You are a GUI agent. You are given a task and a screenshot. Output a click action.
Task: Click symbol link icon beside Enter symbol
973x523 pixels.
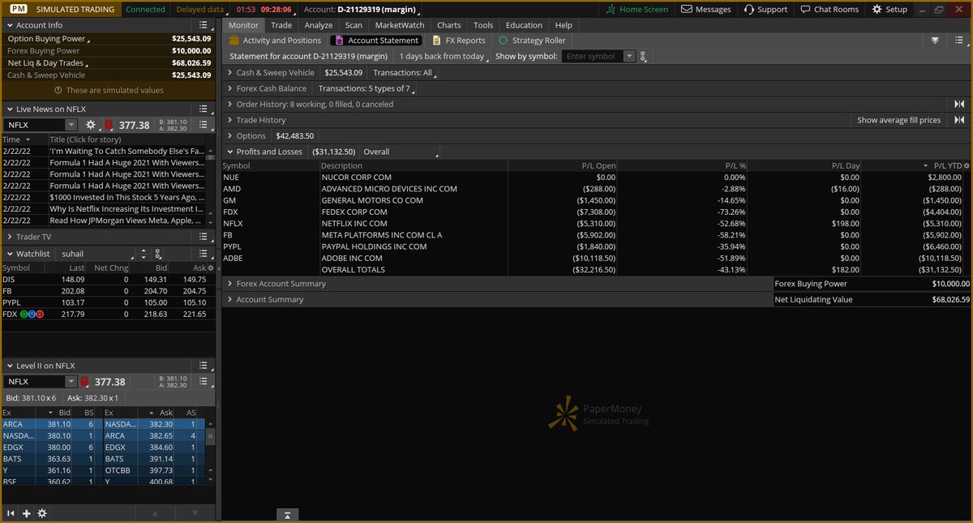pyautogui.click(x=643, y=56)
